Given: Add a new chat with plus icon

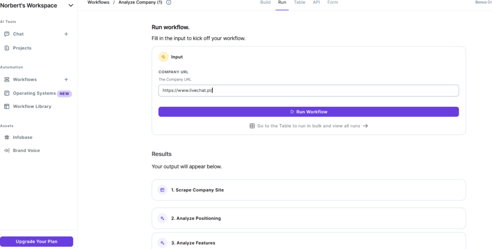Looking at the screenshot, I should (x=66, y=34).
